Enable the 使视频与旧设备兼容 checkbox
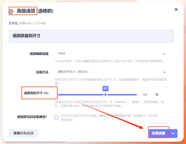 coord(57,117)
